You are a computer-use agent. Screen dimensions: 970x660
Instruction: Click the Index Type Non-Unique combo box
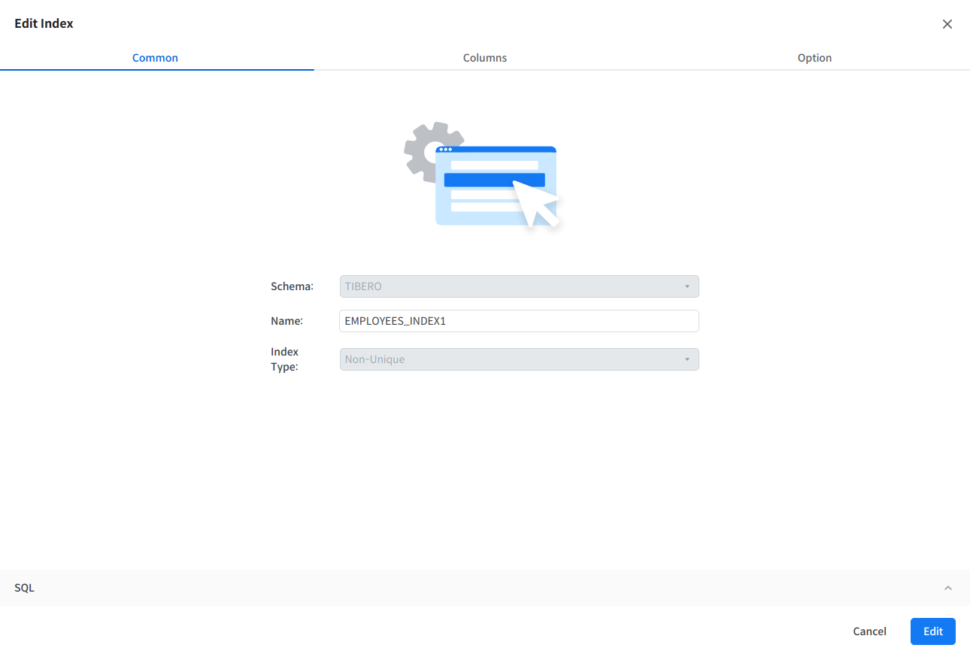click(511, 359)
